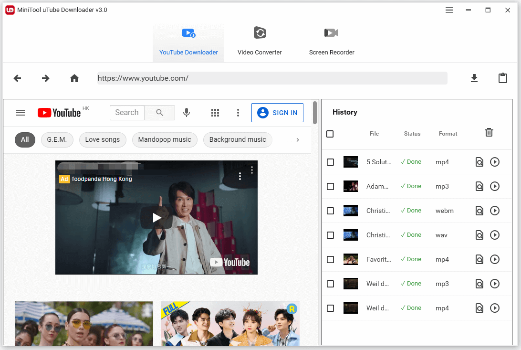521x350 pixels.
Task: Click the download icon near the address bar
Action: click(x=474, y=78)
